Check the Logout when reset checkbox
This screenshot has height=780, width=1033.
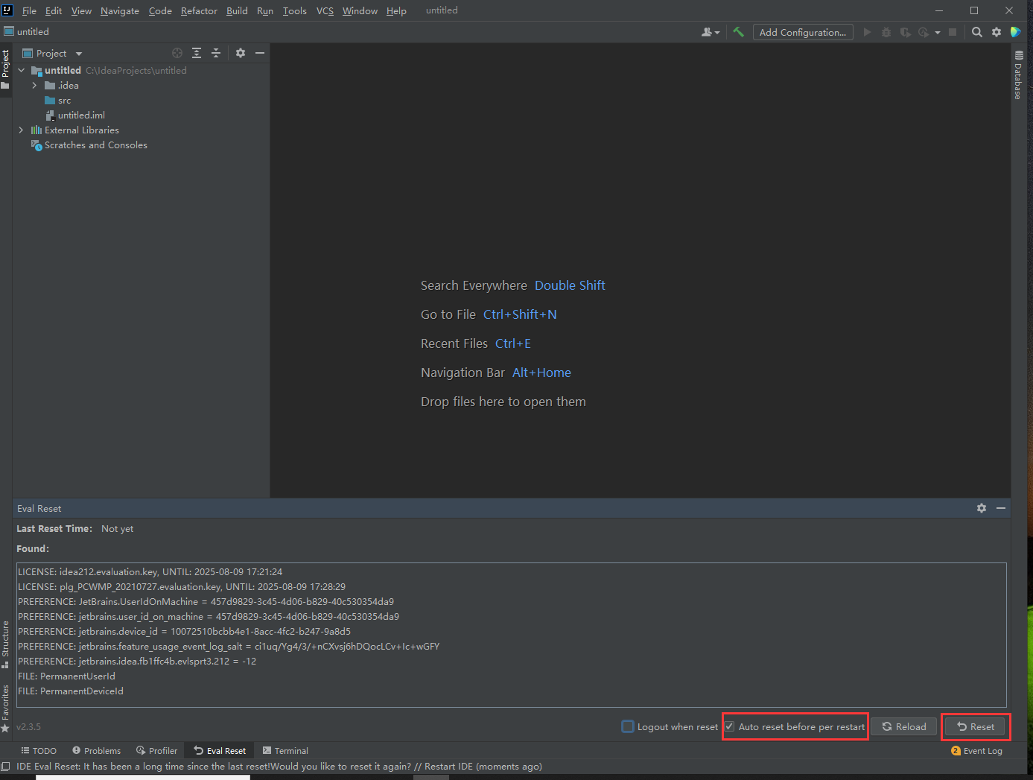pos(628,726)
